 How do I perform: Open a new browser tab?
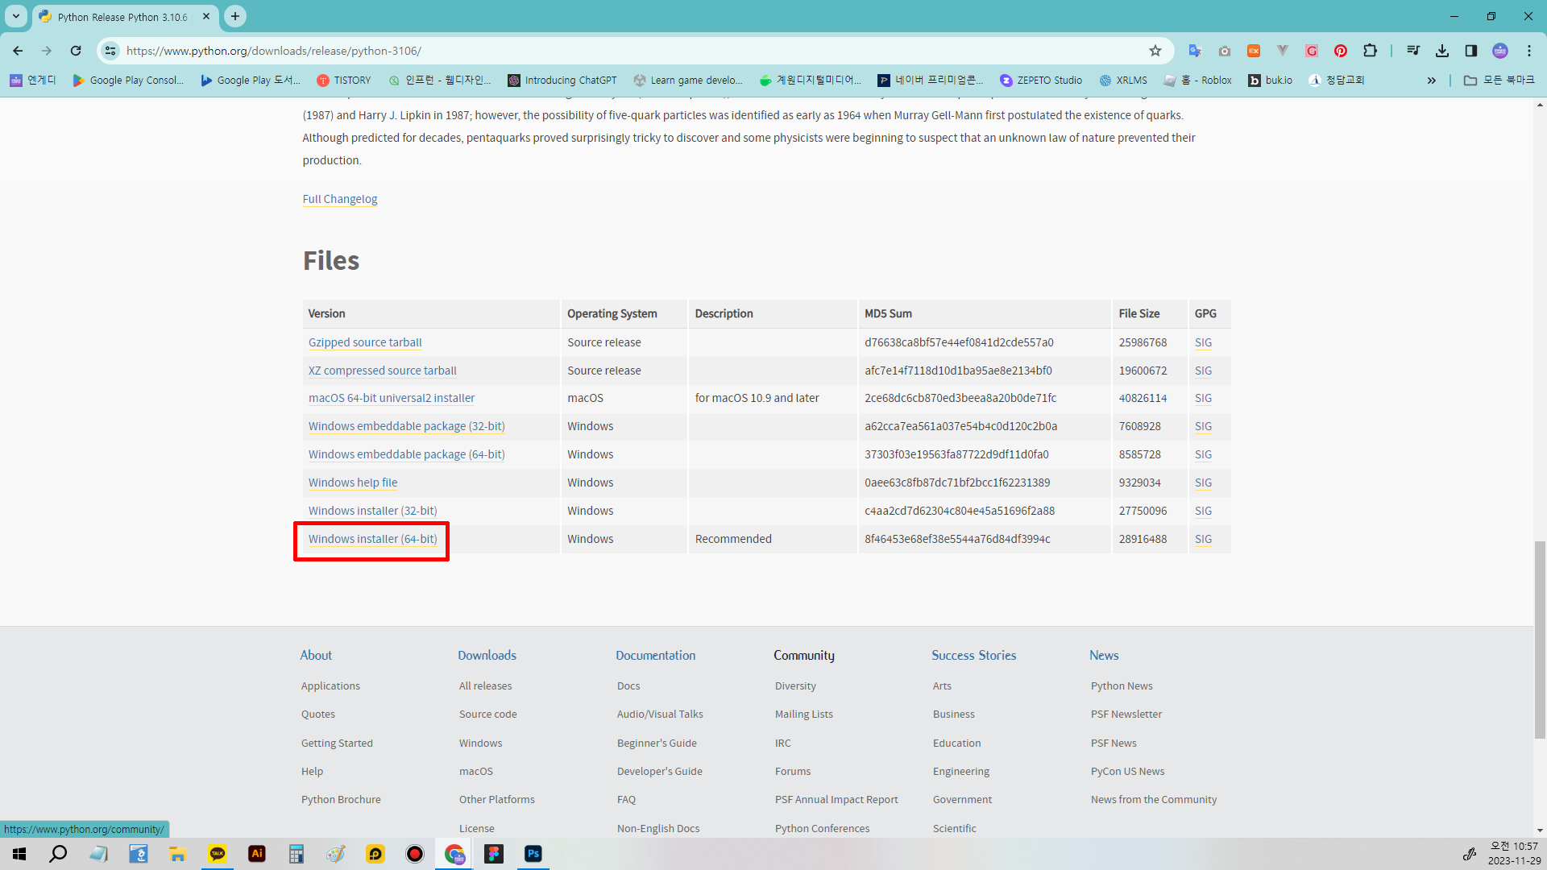pos(235,16)
